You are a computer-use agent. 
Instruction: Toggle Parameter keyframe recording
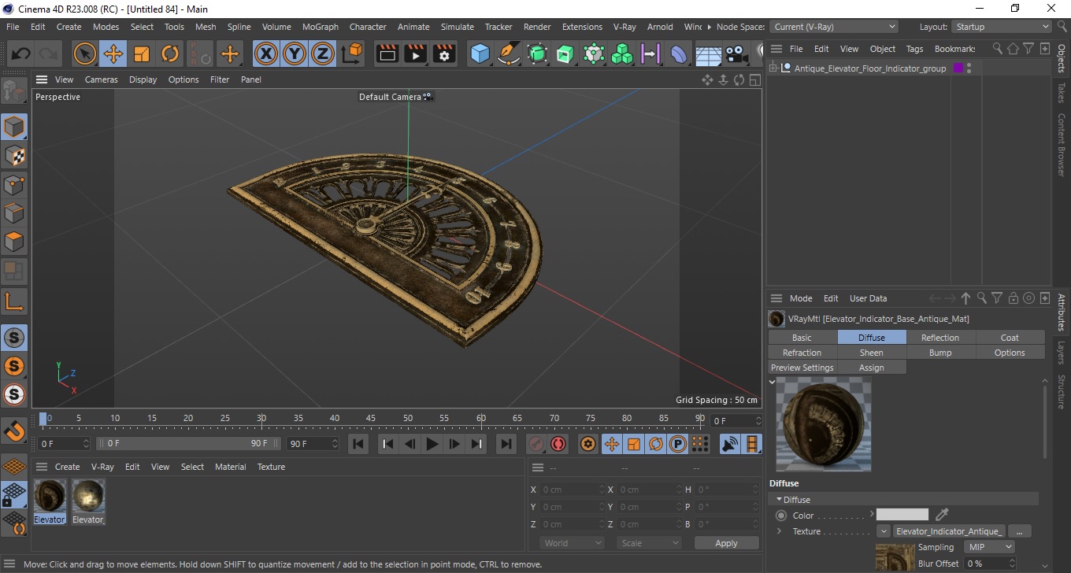point(677,444)
